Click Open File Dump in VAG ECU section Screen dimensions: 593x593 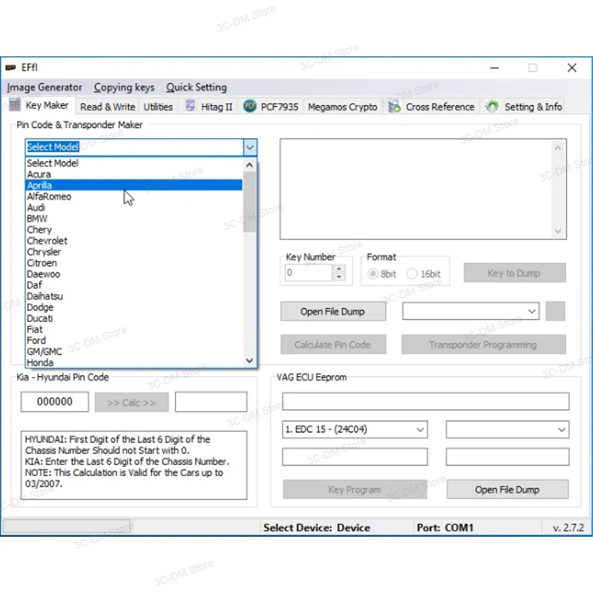pyautogui.click(x=507, y=489)
